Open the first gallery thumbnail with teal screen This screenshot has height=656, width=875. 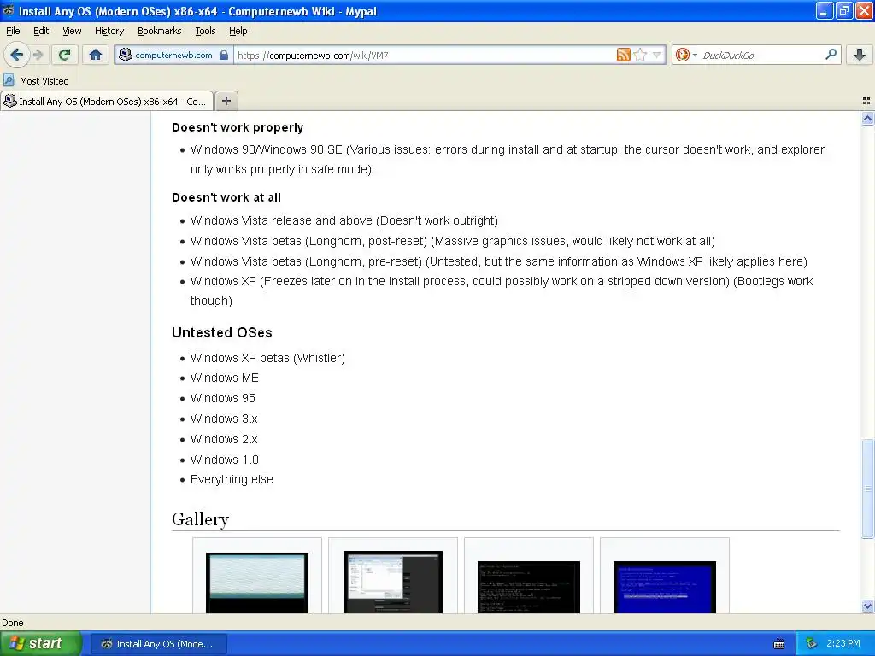(256, 583)
